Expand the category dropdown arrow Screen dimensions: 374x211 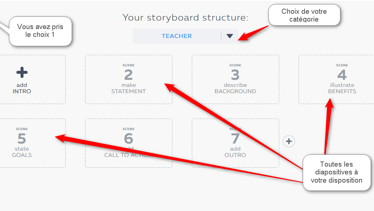click(230, 36)
